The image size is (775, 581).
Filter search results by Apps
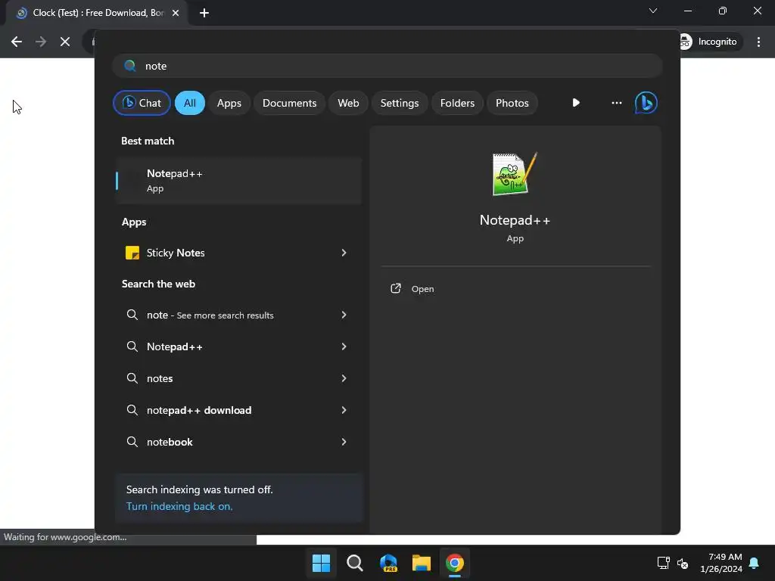click(229, 103)
